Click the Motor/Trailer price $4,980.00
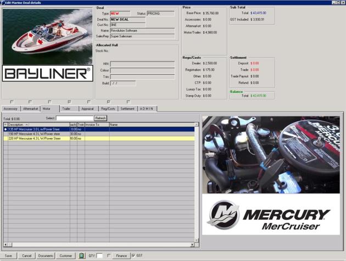The width and height of the screenshot is (346, 261). 210,32
